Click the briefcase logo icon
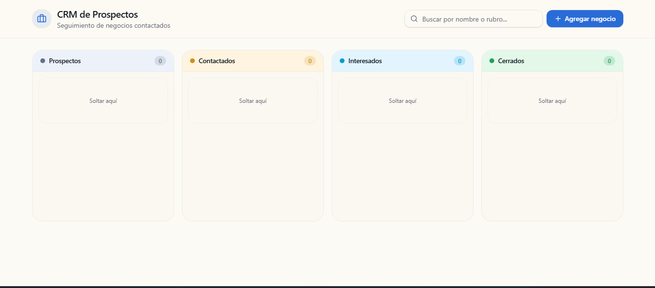This screenshot has height=288, width=655. tap(42, 19)
